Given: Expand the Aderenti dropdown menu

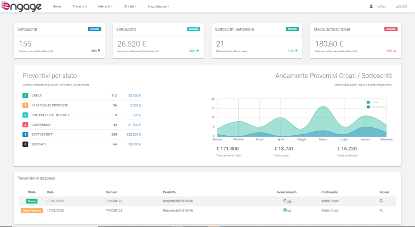Looking at the screenshot, I should (x=105, y=6).
